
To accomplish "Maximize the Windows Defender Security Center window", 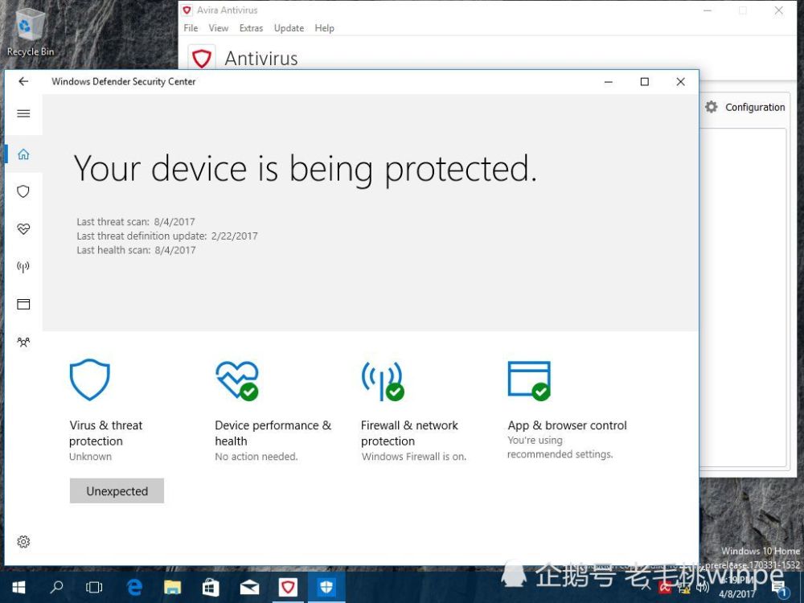I will pyautogui.click(x=645, y=81).
